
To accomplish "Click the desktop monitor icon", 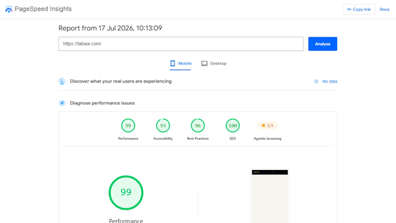I will (204, 63).
